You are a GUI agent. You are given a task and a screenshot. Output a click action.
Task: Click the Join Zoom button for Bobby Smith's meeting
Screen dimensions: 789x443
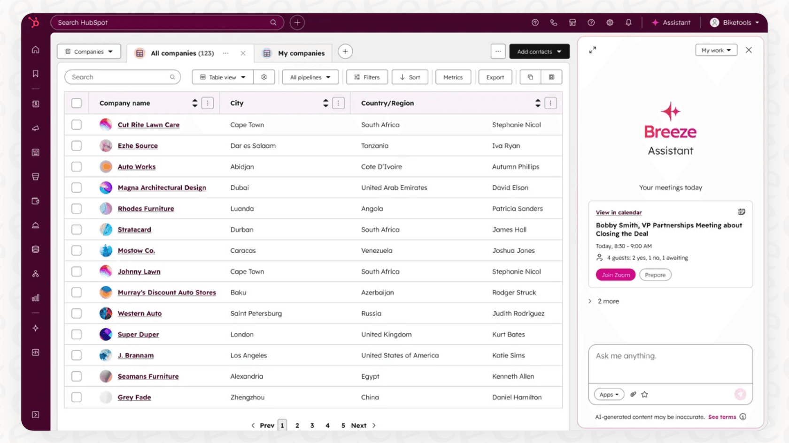coord(615,275)
